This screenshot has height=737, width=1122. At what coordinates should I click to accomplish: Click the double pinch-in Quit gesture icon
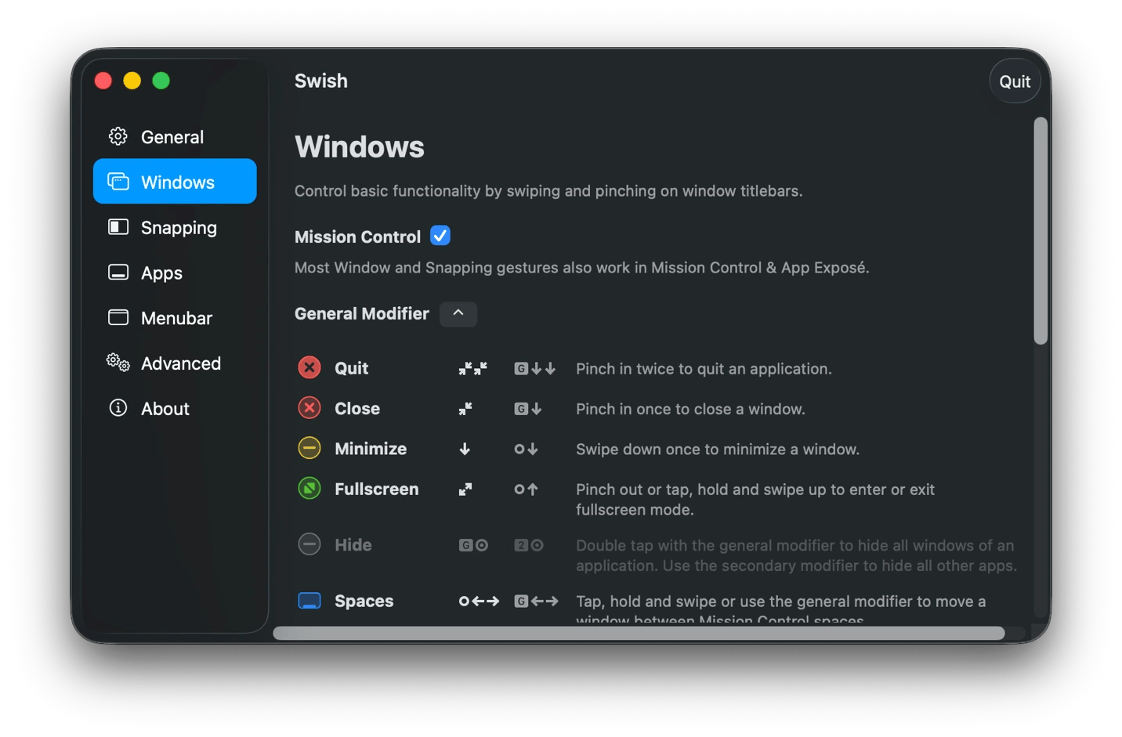click(x=472, y=368)
